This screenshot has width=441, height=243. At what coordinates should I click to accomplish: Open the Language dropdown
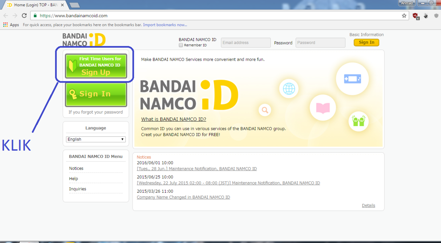point(96,139)
